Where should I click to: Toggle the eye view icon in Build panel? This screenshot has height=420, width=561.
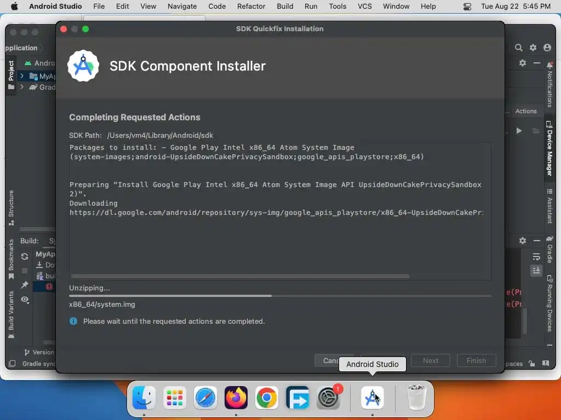(x=25, y=299)
